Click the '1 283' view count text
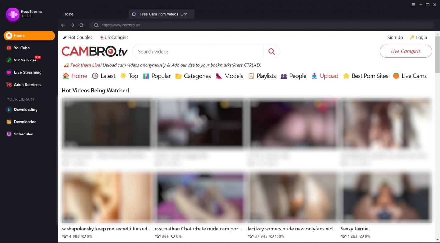The width and height of the screenshot is (440, 243). click(x=352, y=236)
